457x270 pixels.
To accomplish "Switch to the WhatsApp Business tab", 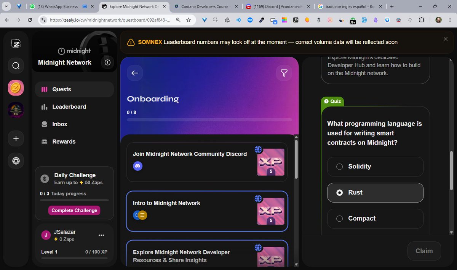I will 58,6.
